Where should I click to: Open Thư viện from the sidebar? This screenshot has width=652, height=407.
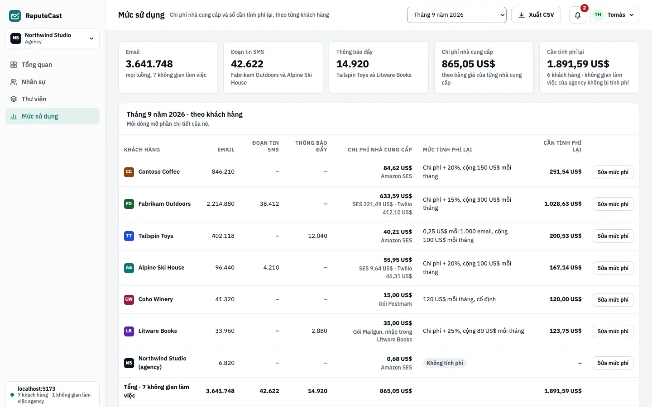(53, 99)
